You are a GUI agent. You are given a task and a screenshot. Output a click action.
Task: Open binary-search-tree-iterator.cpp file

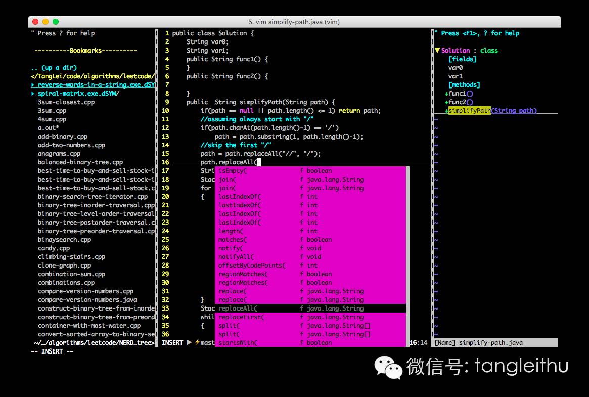[93, 197]
